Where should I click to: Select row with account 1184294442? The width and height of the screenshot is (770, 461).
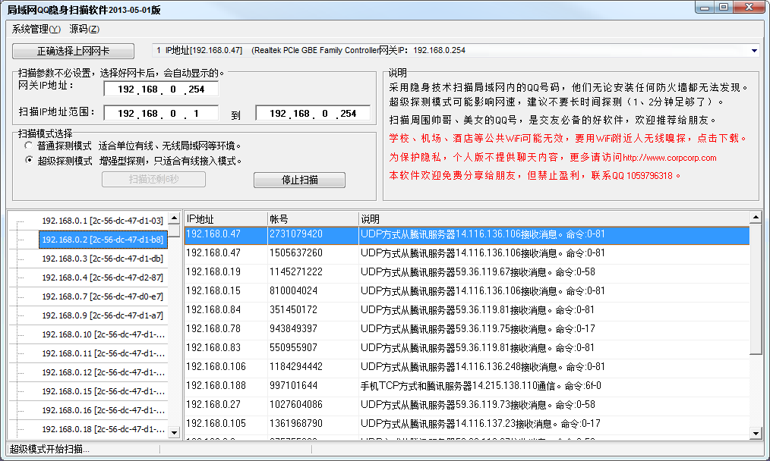(x=467, y=367)
